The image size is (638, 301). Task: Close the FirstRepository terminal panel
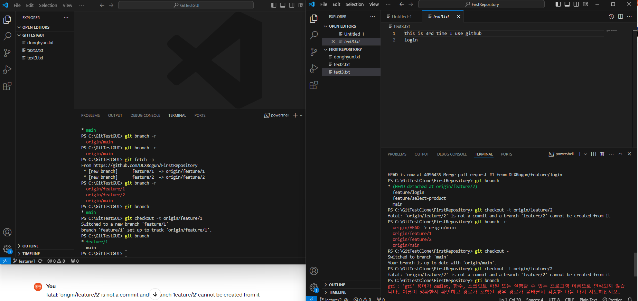[629, 154]
